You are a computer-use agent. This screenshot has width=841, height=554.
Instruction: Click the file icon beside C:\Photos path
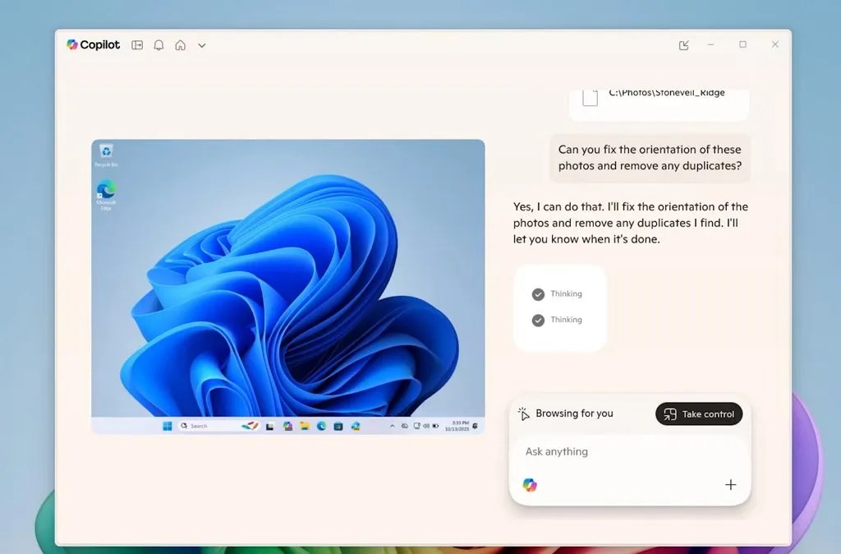pyautogui.click(x=590, y=98)
